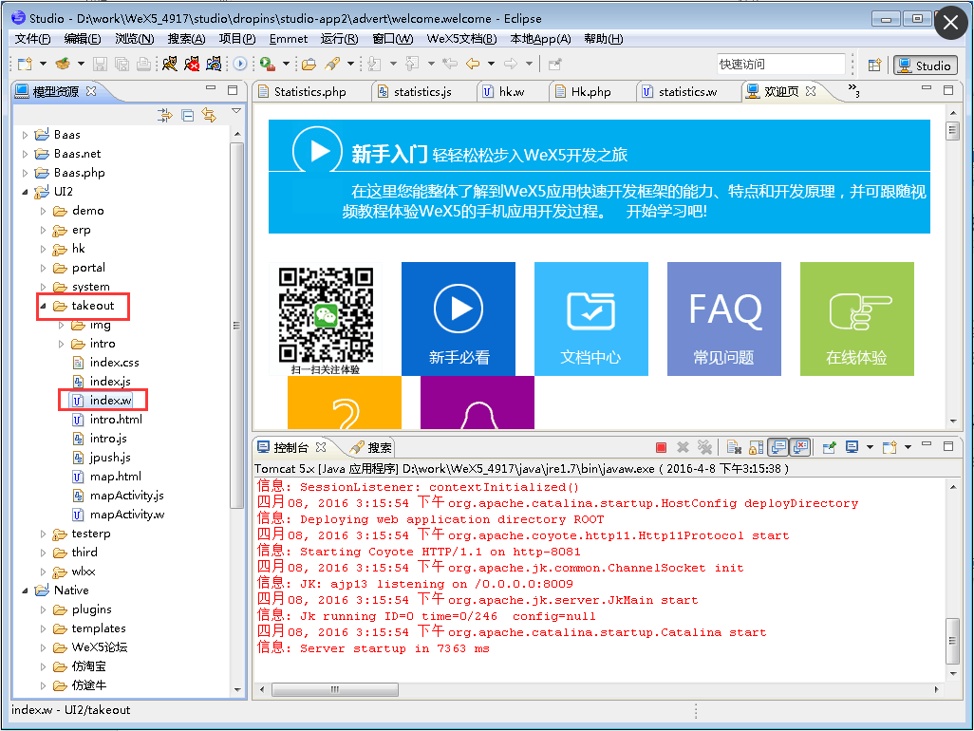Click the 文档中心 tile

[x=591, y=318]
